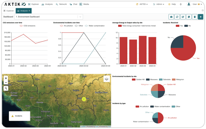Switch to the Explorer tab
The width and height of the screenshot is (206, 129).
click(x=9, y=11)
